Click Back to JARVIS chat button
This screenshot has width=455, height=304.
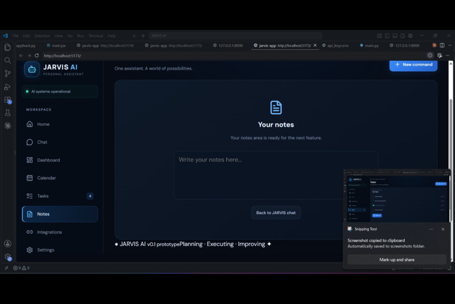click(275, 212)
